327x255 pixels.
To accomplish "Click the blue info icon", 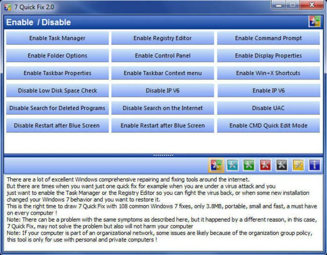I will point(314,165).
